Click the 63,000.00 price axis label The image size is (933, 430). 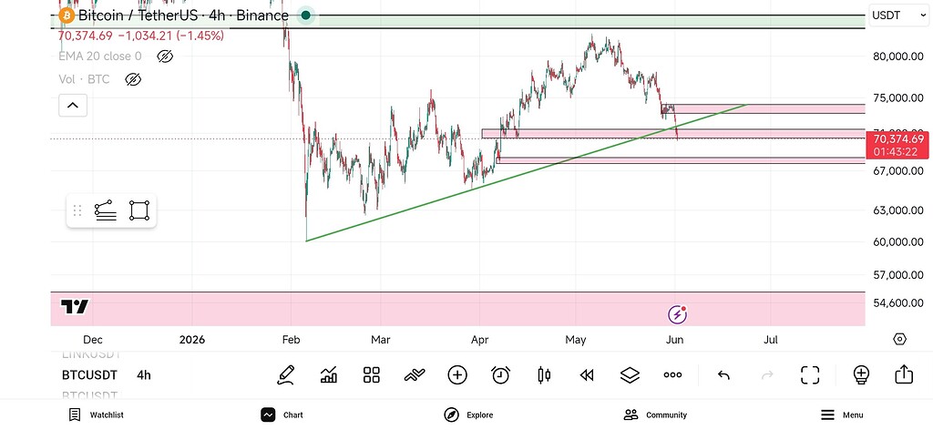pos(898,210)
